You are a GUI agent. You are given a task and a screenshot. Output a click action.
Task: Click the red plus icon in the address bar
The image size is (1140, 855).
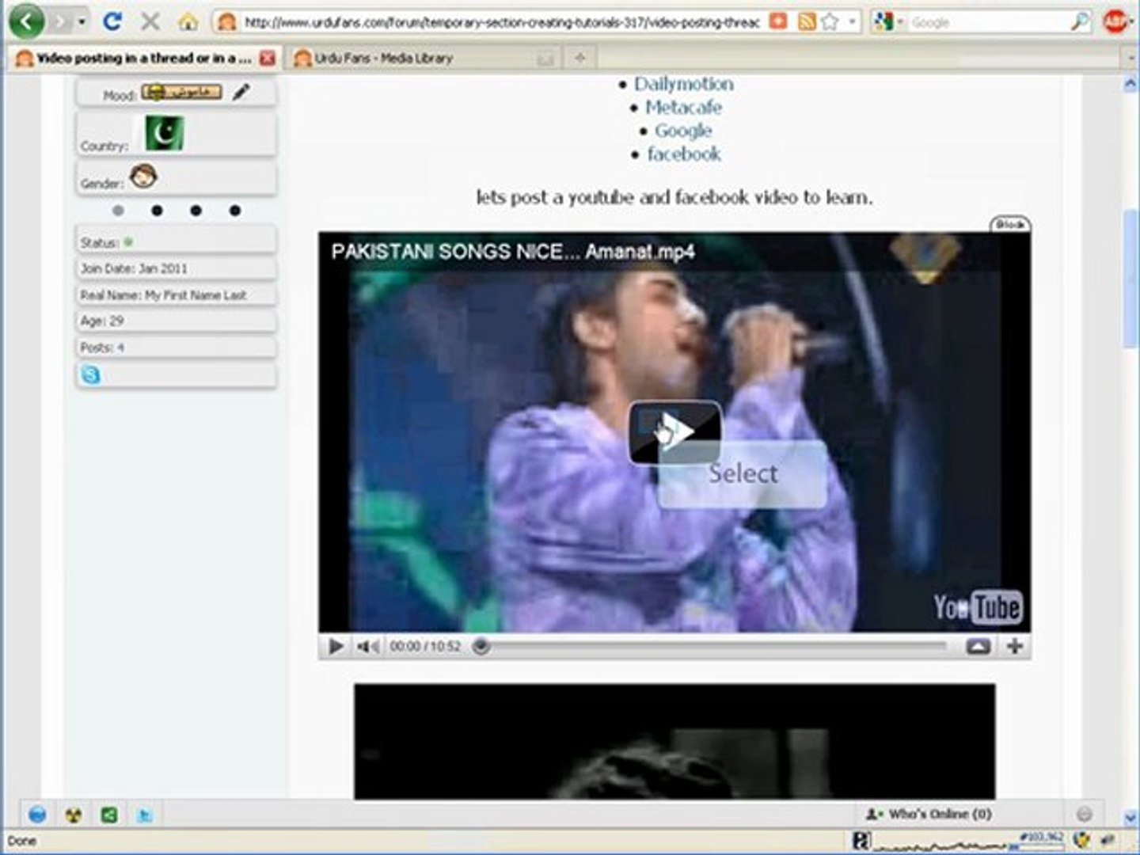(779, 22)
